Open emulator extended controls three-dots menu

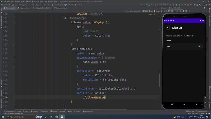coord(189,11)
